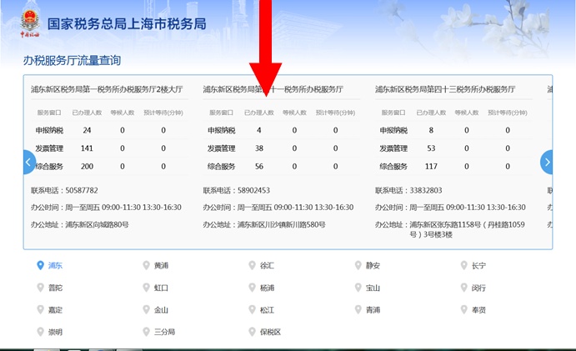Click the value 56 in second card

tap(259, 166)
